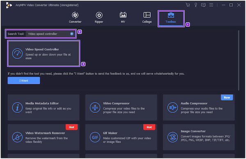Click the Audio Compressor speaker icon
This screenshot has width=246, height=159.
(x=173, y=107)
